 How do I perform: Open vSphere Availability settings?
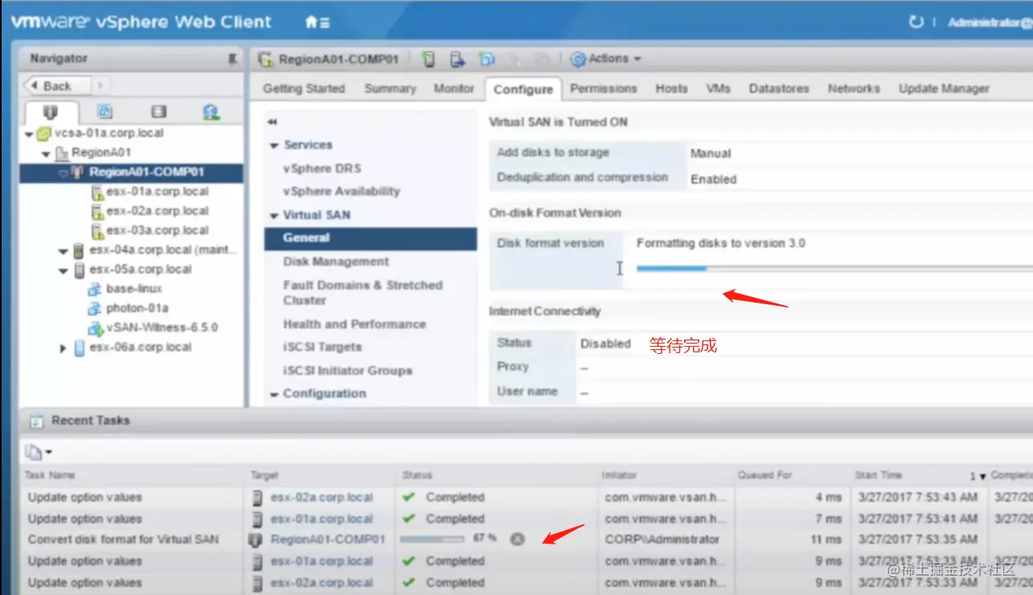pos(341,191)
